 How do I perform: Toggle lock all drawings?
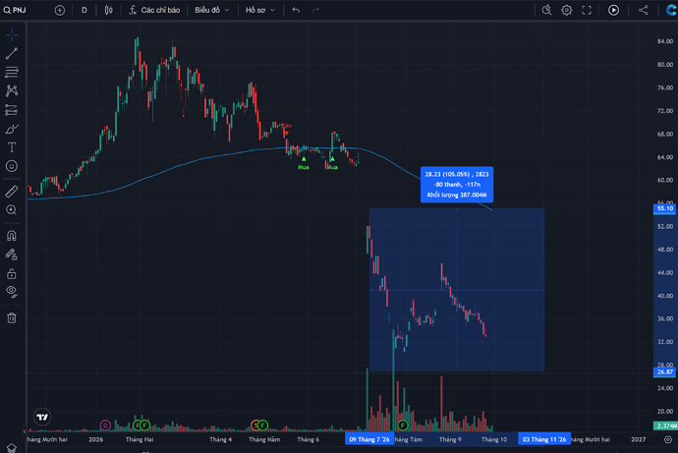click(x=12, y=273)
